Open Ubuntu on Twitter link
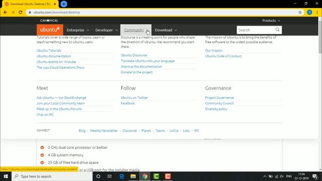322x181 pixels. tap(134, 98)
